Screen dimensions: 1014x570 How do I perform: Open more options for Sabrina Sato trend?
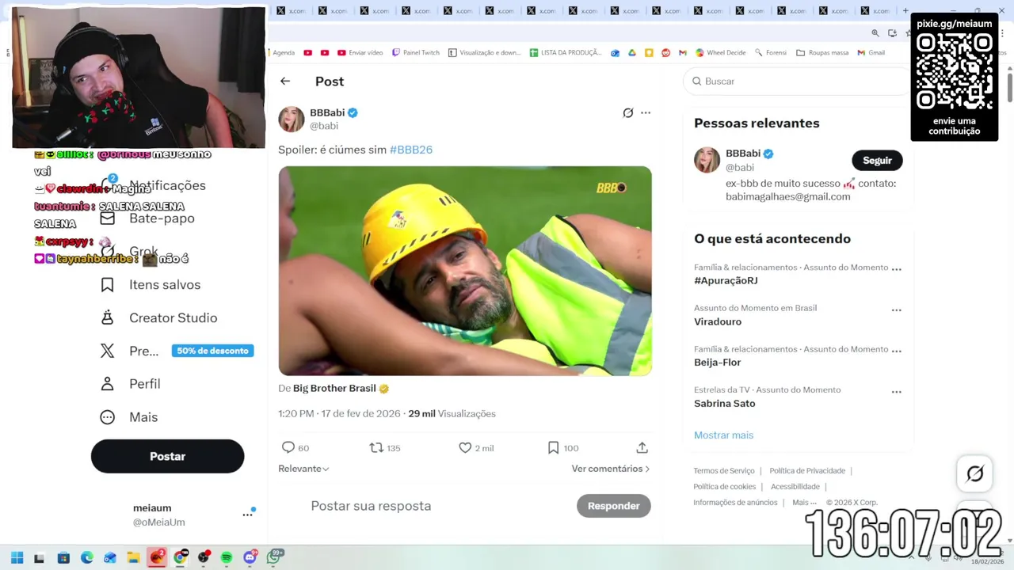click(x=896, y=391)
